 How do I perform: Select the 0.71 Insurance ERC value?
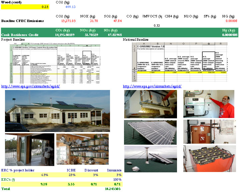click(x=117, y=184)
